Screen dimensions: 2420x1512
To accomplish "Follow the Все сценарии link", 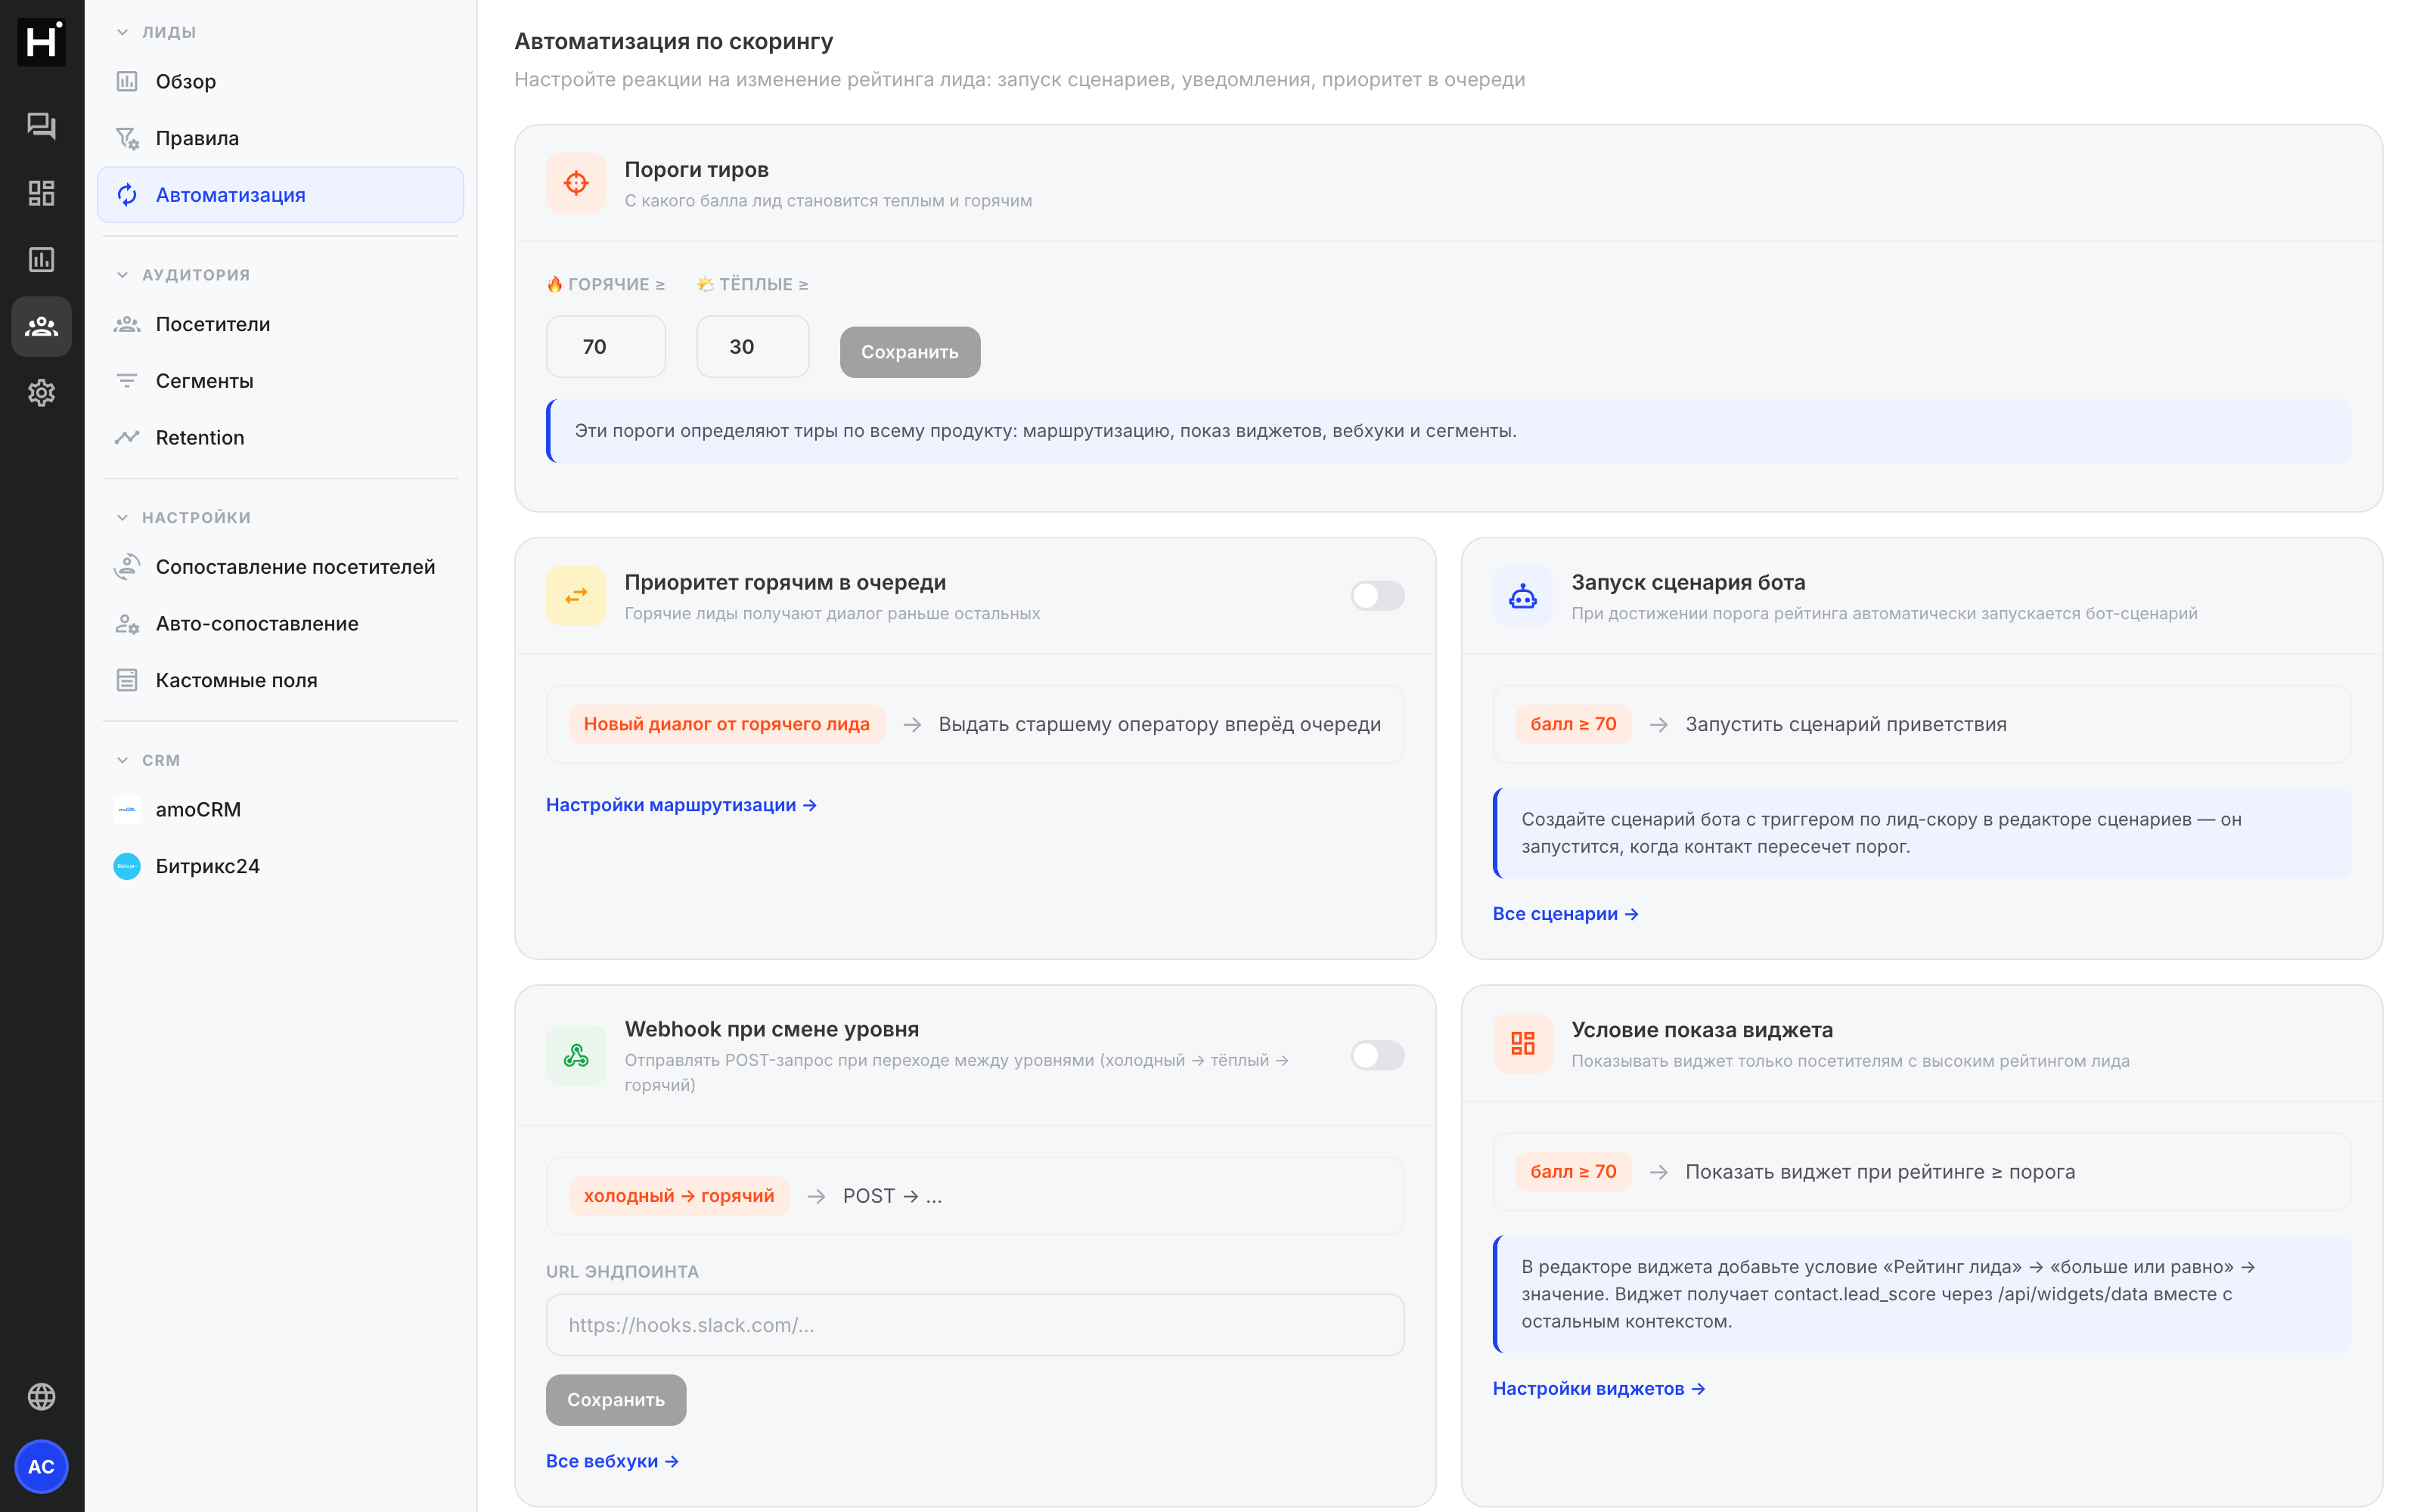I will tap(1565, 914).
